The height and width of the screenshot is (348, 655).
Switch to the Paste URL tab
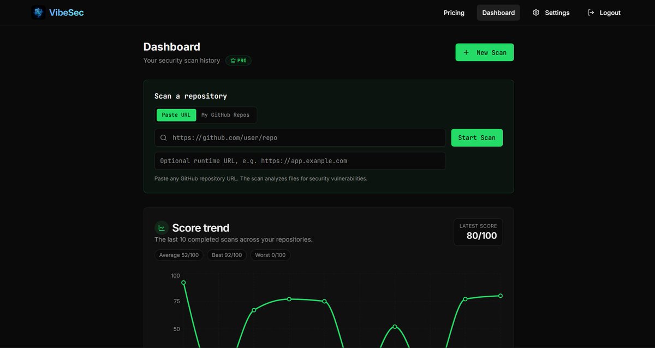(x=176, y=115)
